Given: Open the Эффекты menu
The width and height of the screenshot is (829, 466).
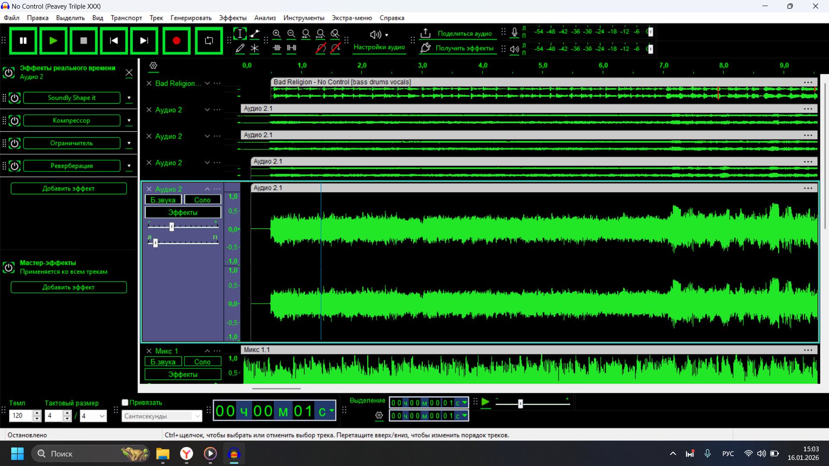Looking at the screenshot, I should [232, 18].
